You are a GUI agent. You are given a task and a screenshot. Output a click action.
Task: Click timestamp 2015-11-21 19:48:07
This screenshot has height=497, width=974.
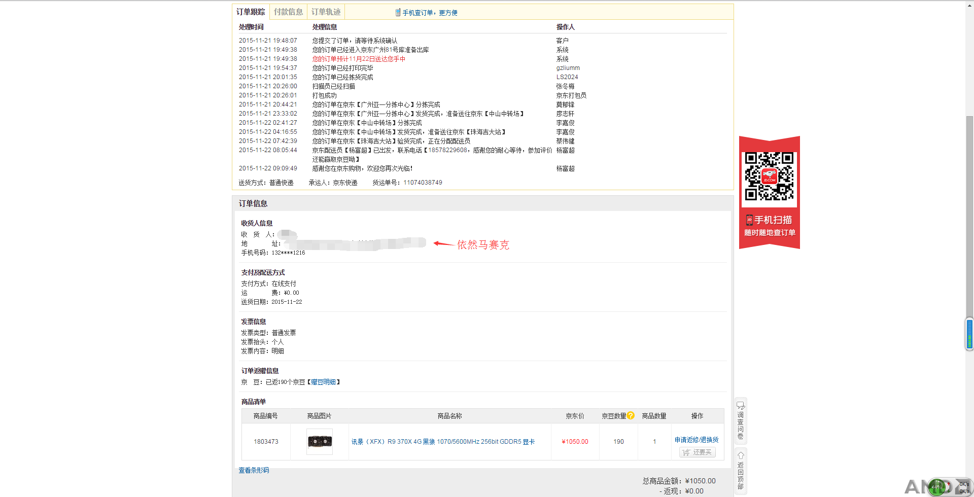(268, 41)
